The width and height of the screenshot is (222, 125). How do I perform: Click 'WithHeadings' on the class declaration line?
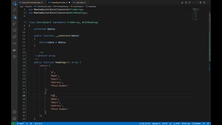[90, 22]
